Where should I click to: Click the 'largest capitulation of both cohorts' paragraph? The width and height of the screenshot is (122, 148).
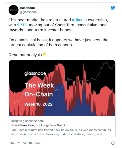[x=58, y=42]
